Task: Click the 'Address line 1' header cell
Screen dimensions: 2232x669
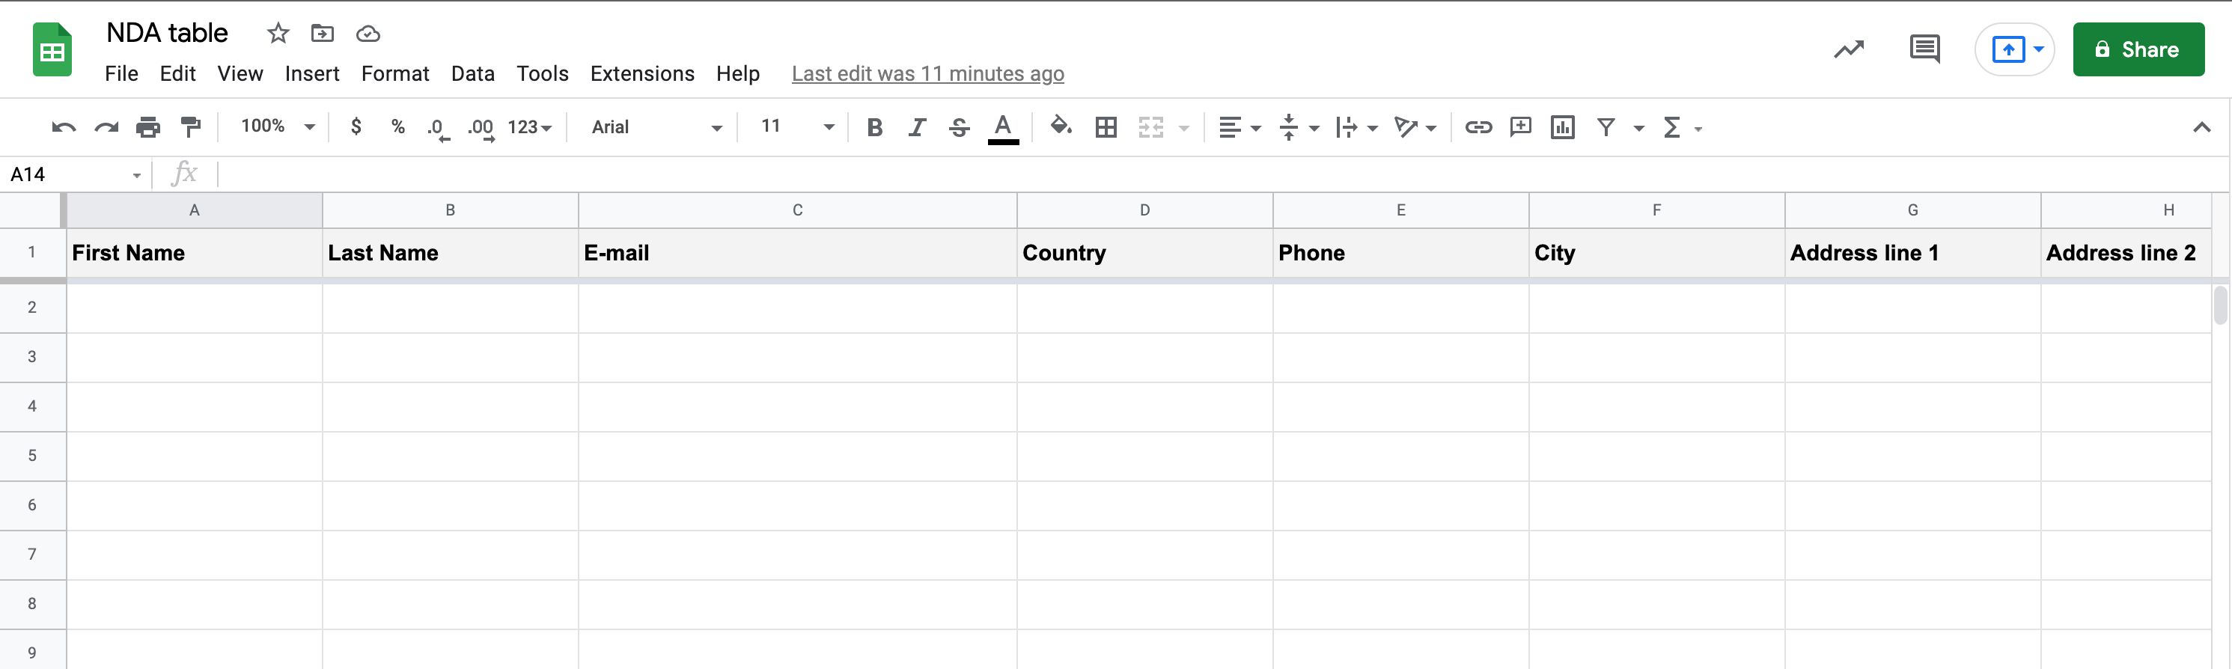Action: [1912, 253]
